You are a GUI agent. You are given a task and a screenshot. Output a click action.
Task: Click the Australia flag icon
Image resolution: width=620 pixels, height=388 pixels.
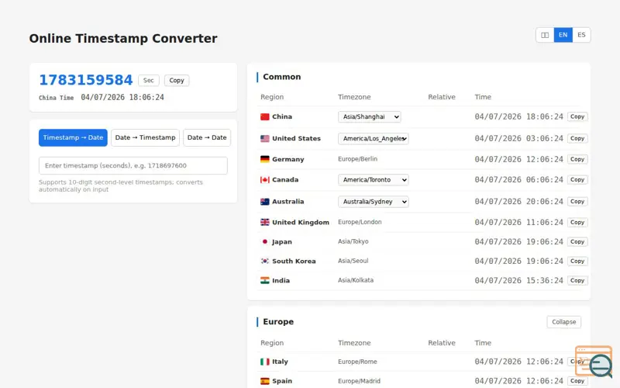264,202
